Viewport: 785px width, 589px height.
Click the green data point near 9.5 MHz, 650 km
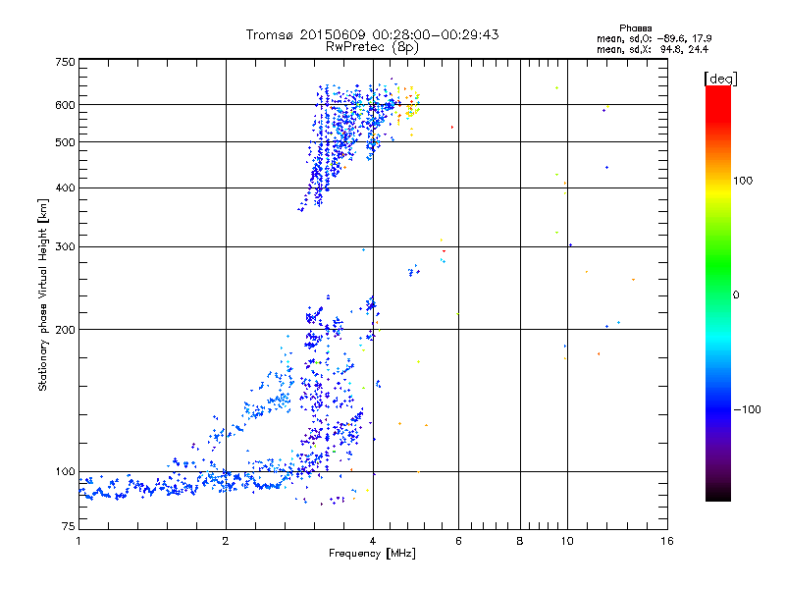556,88
